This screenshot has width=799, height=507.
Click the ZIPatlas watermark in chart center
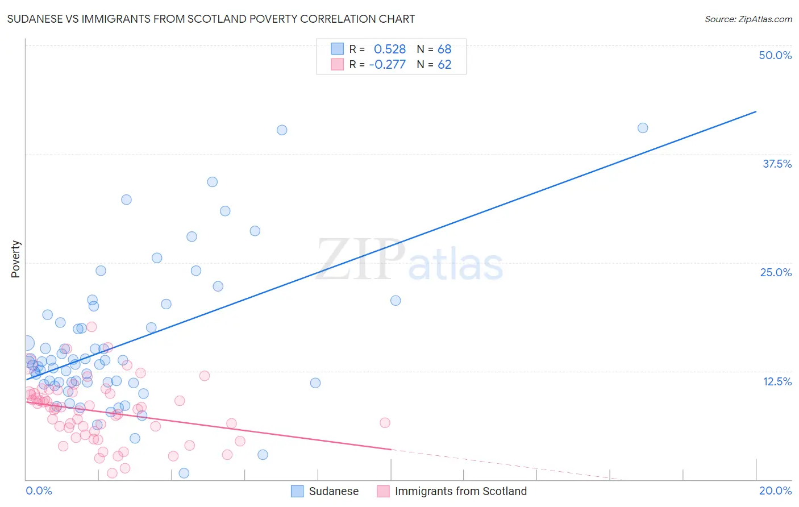point(410,260)
